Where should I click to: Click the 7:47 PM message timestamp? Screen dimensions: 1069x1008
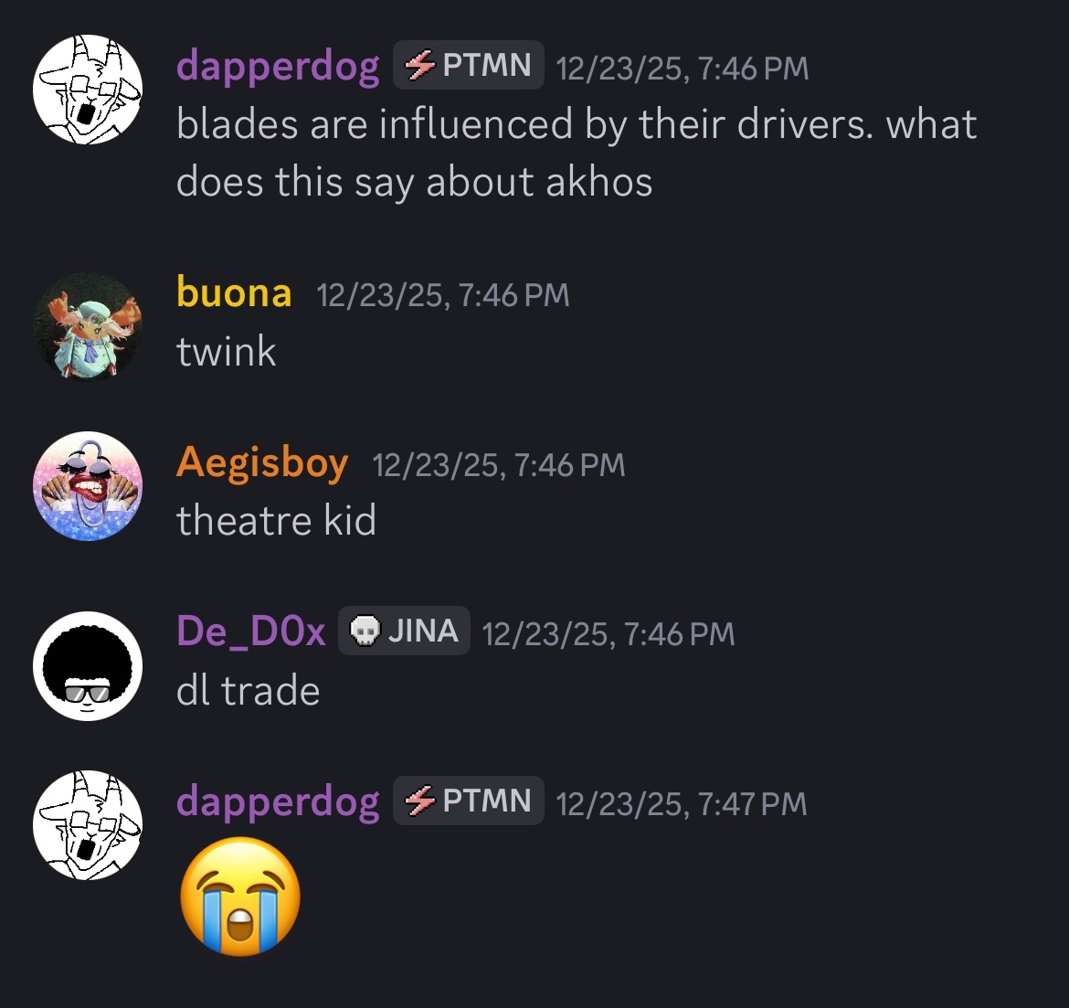click(x=681, y=803)
